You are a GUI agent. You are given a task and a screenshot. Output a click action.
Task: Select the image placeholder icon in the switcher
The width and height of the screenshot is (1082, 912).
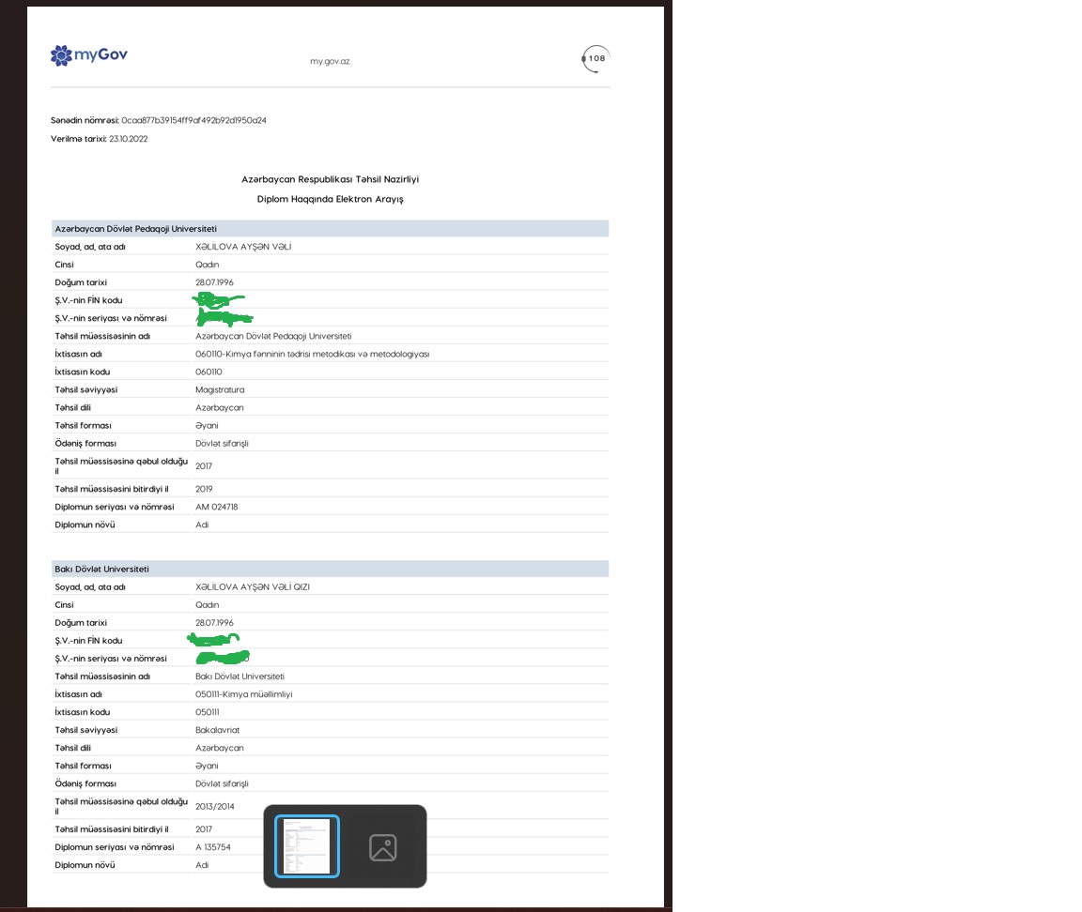(x=383, y=847)
